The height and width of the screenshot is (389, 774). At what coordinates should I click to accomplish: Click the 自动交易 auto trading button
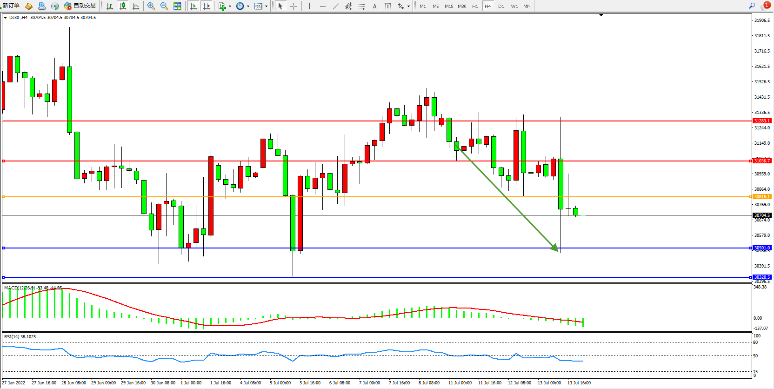pyautogui.click(x=80, y=6)
